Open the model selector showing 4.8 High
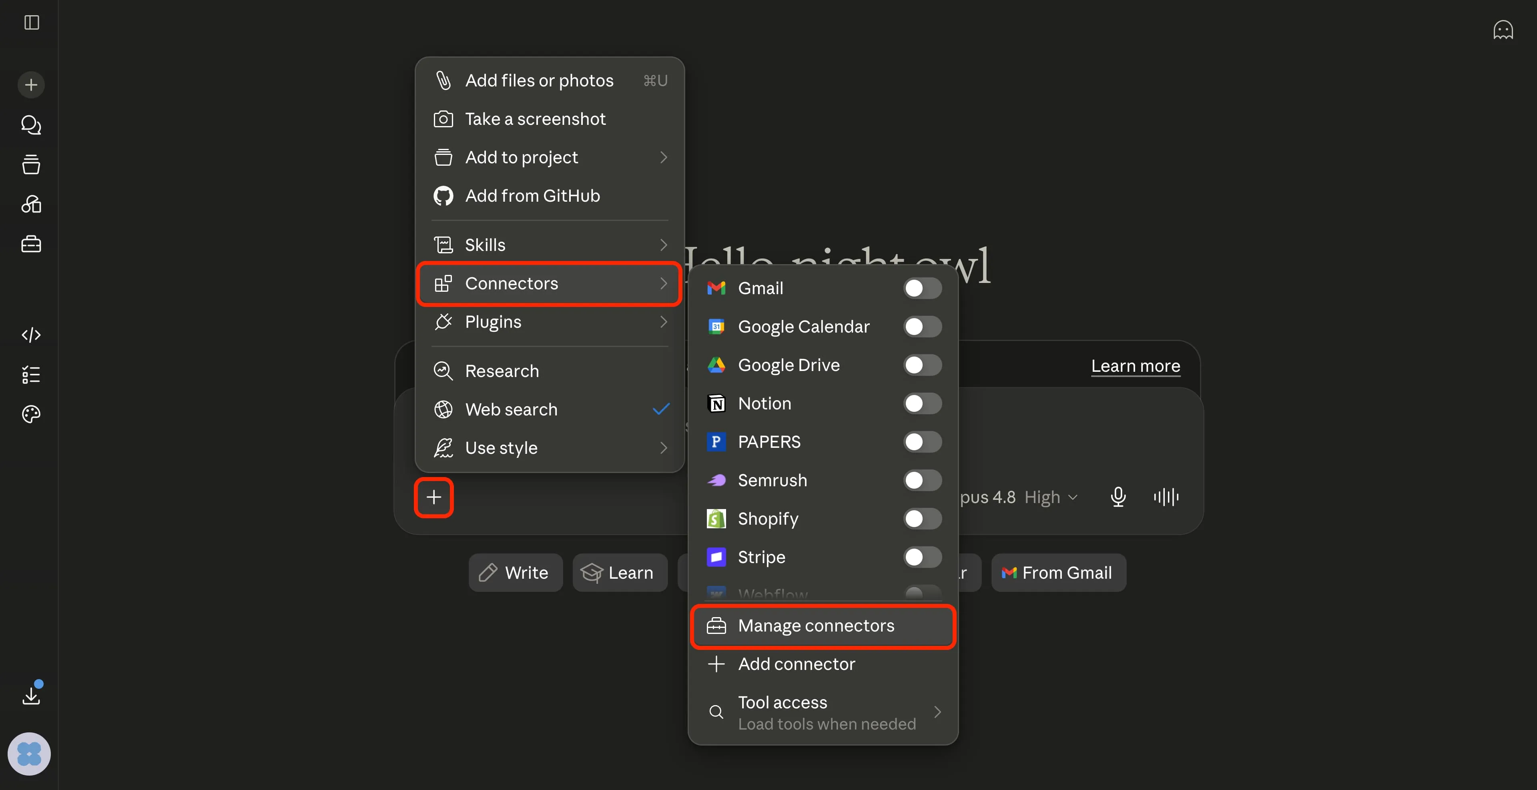 point(1019,497)
